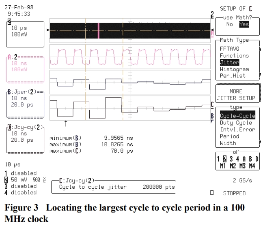Select Yes under use Math?
This screenshot has height=230, width=263.
pos(244,24)
